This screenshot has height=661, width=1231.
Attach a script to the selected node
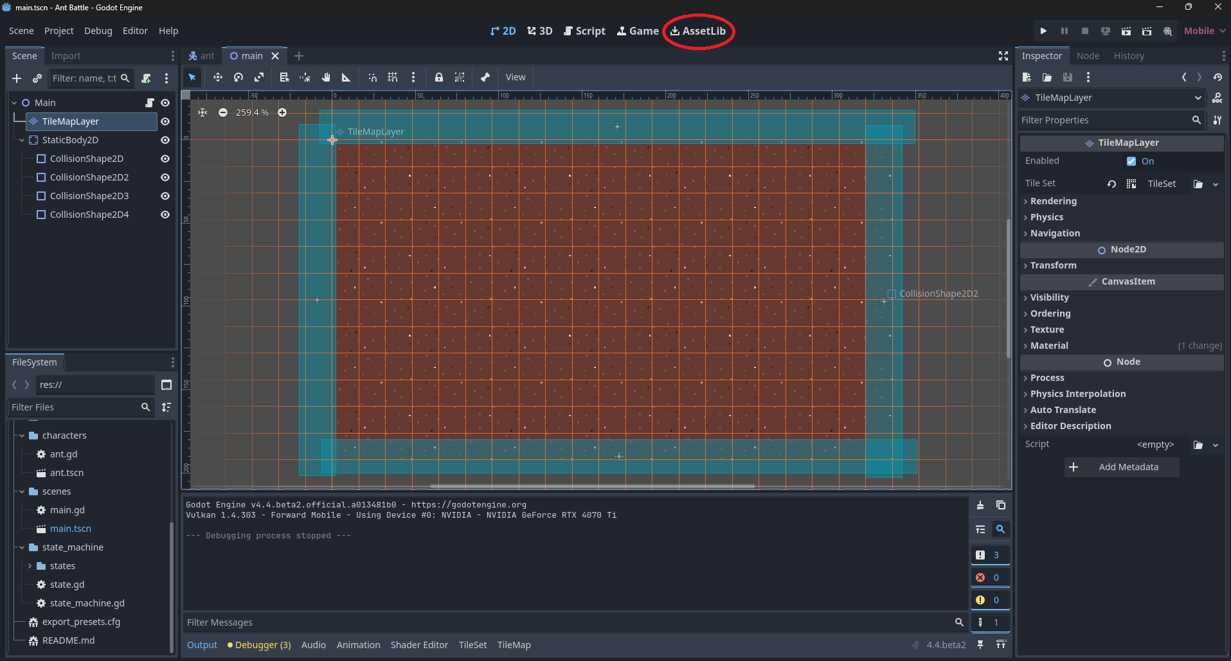point(147,78)
